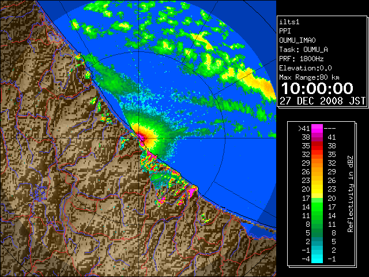
Task: Click the "OUMU_IMAO" site name
Action: tap(298, 40)
